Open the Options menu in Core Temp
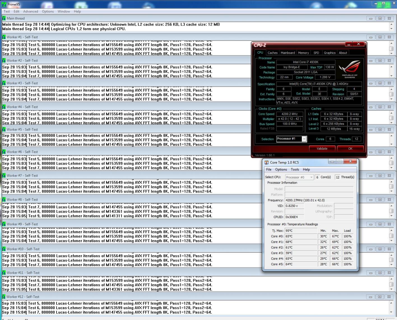Screen dimensions: 397x320 281,169
